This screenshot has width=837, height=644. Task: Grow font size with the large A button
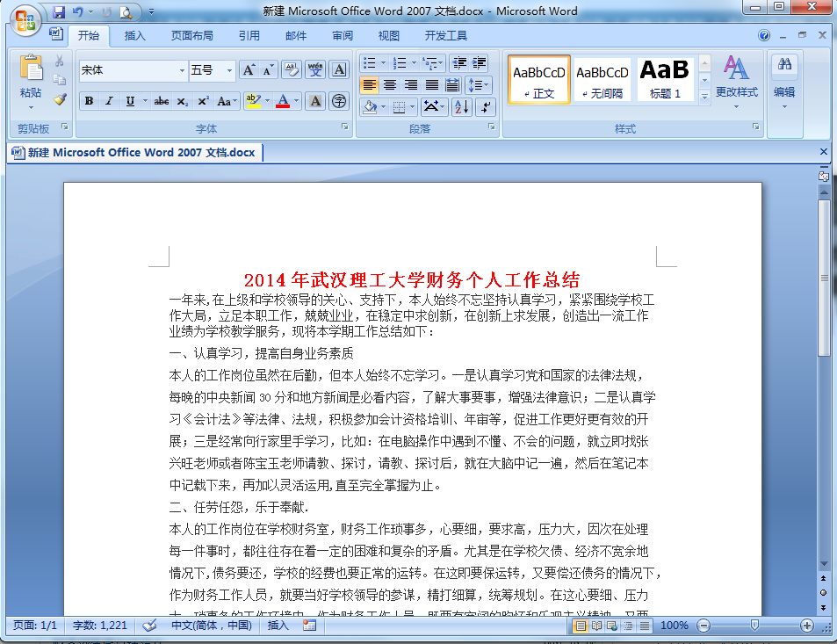click(x=249, y=70)
